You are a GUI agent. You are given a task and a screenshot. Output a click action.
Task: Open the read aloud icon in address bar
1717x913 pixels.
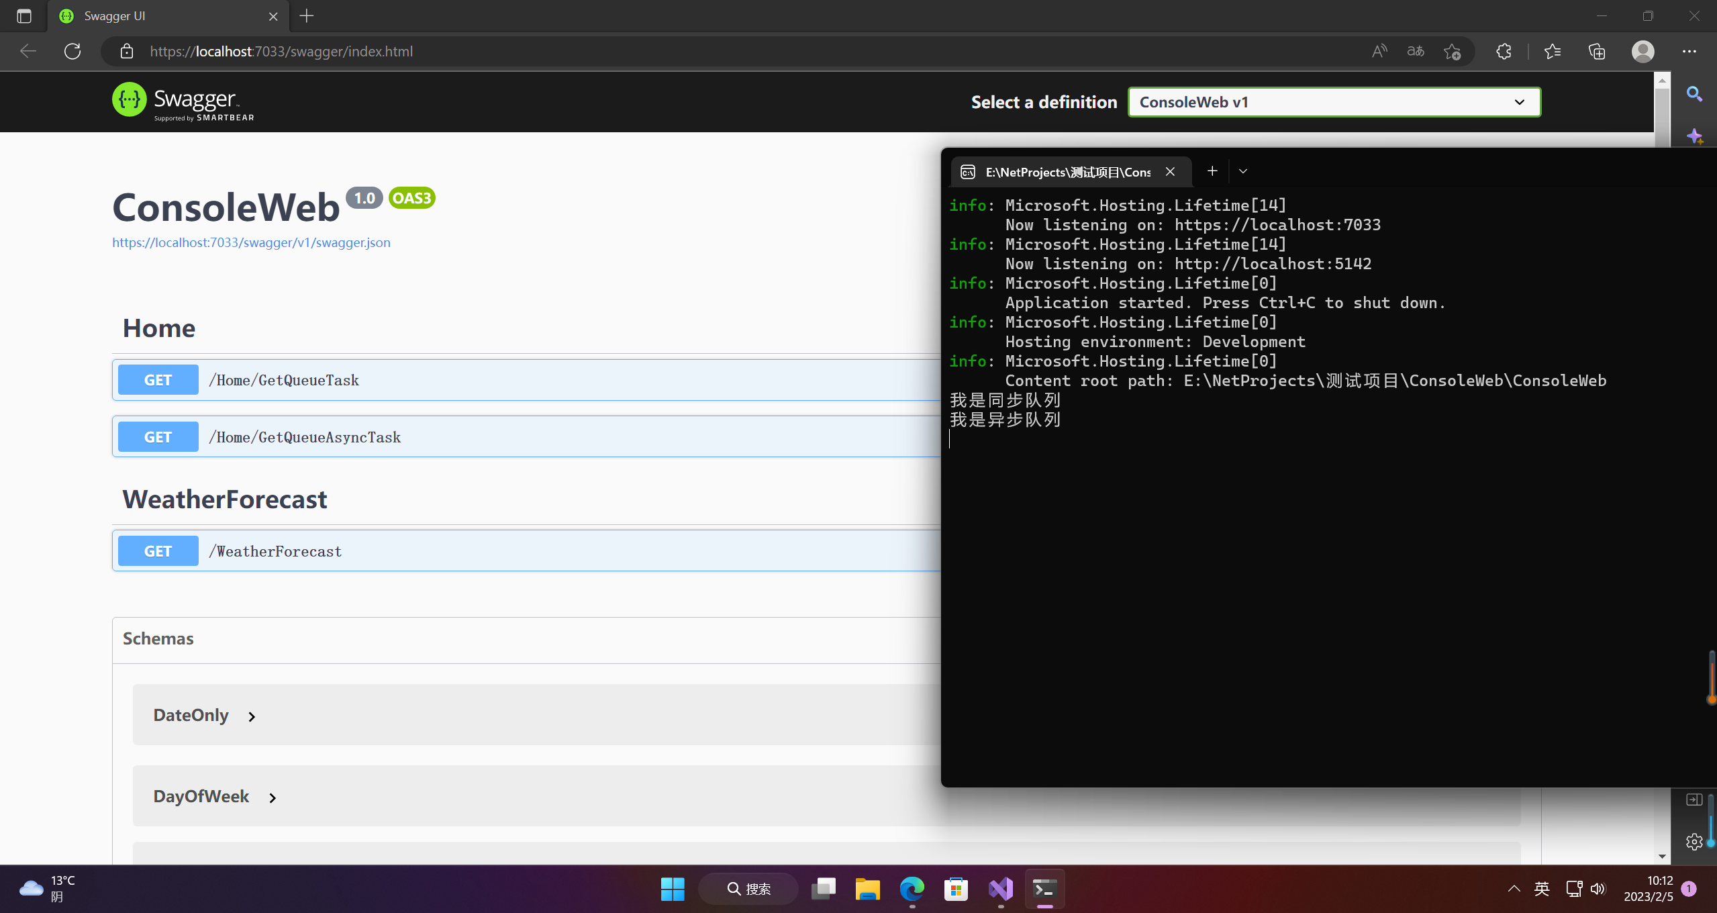click(1379, 51)
